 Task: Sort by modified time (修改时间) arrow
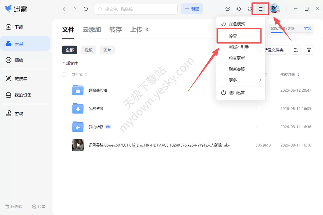[298, 75]
